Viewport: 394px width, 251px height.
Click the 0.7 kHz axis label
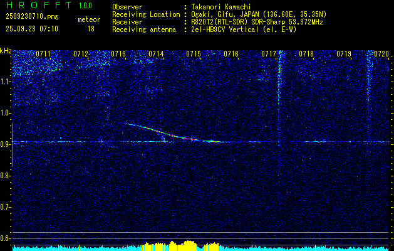[x=6, y=207]
